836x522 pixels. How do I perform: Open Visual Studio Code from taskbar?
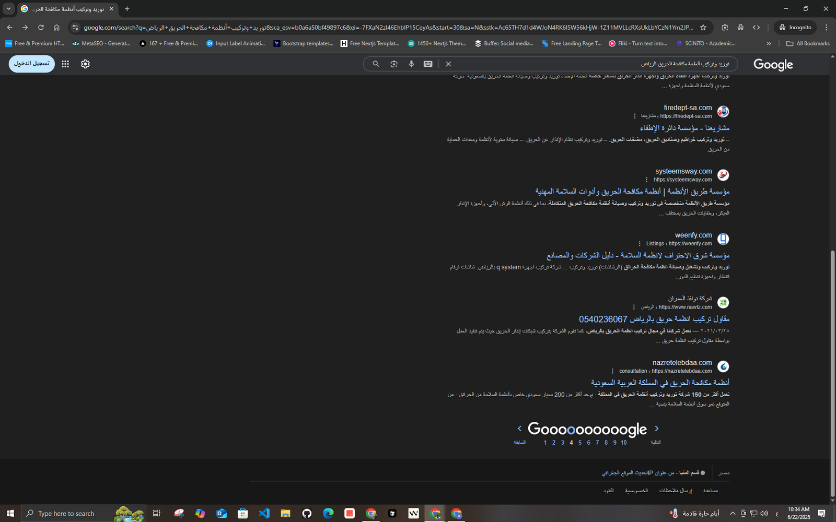click(264, 513)
